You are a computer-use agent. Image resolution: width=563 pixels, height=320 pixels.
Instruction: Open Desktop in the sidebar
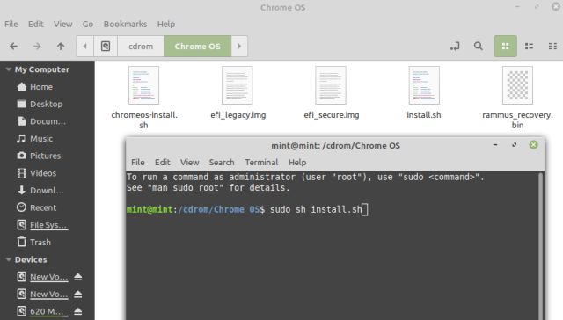[x=48, y=104]
